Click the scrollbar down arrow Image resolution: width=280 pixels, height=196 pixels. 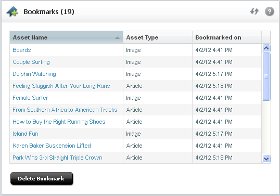point(266,159)
